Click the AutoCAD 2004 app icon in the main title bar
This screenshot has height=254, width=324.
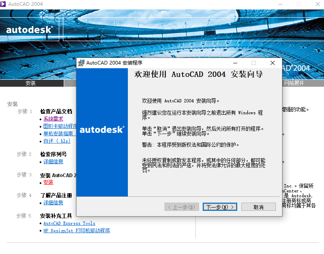[3, 4]
